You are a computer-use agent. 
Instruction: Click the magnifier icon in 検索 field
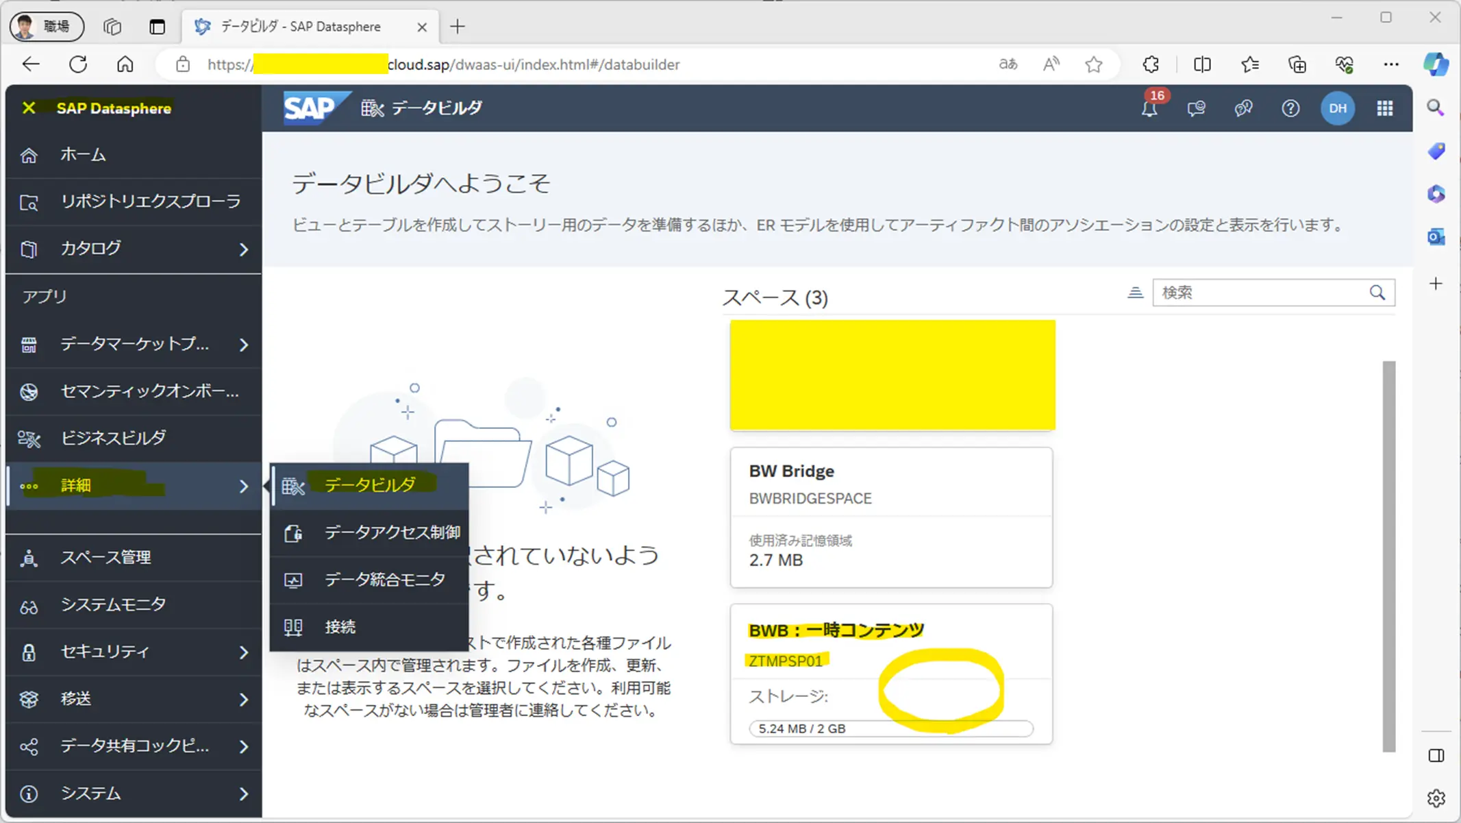(1377, 293)
